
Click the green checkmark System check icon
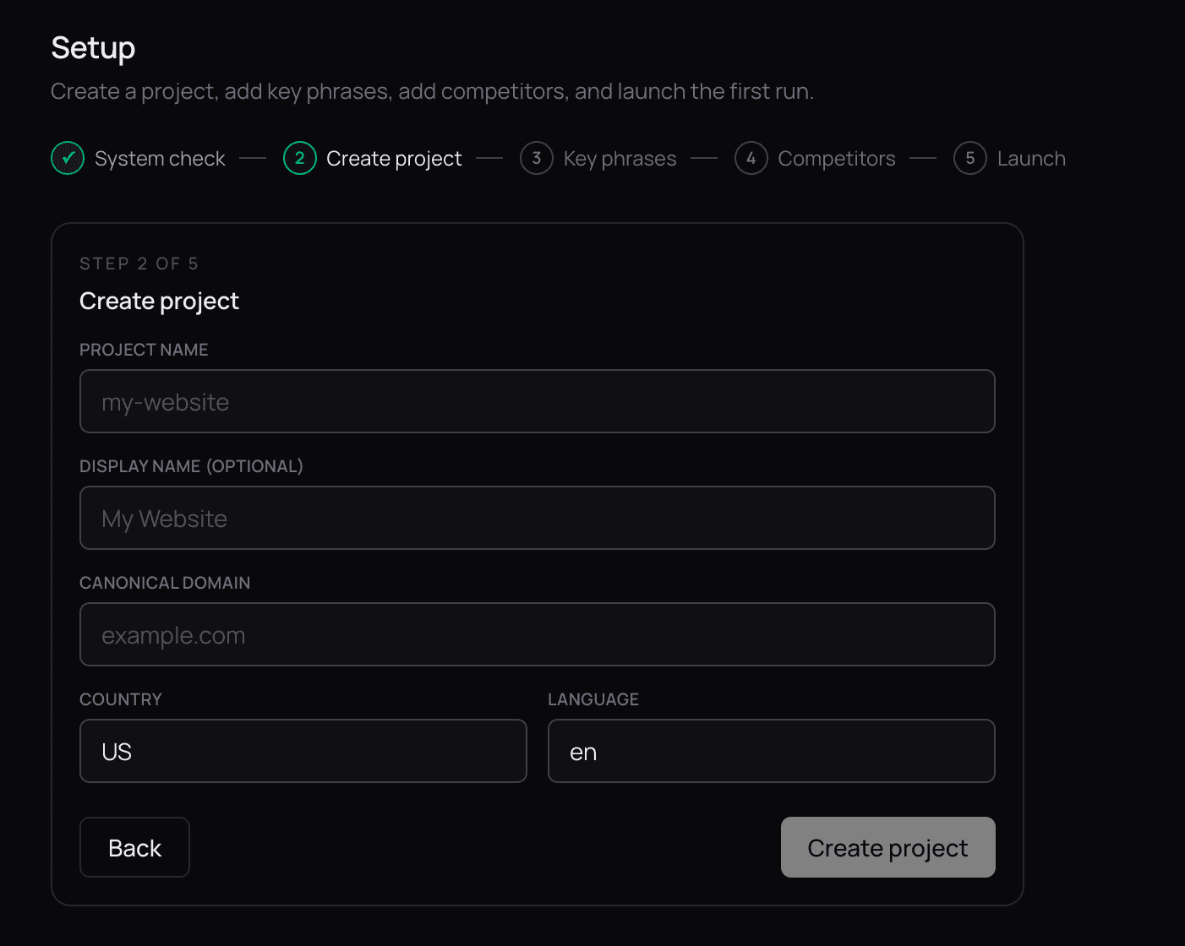(68, 158)
